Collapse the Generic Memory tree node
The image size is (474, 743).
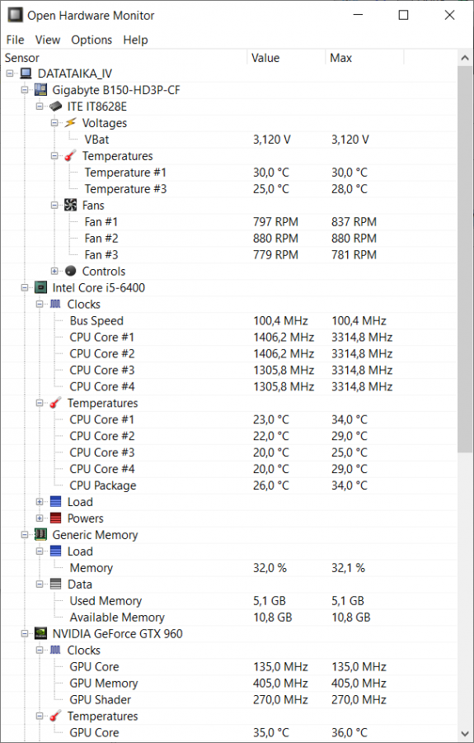tap(25, 535)
